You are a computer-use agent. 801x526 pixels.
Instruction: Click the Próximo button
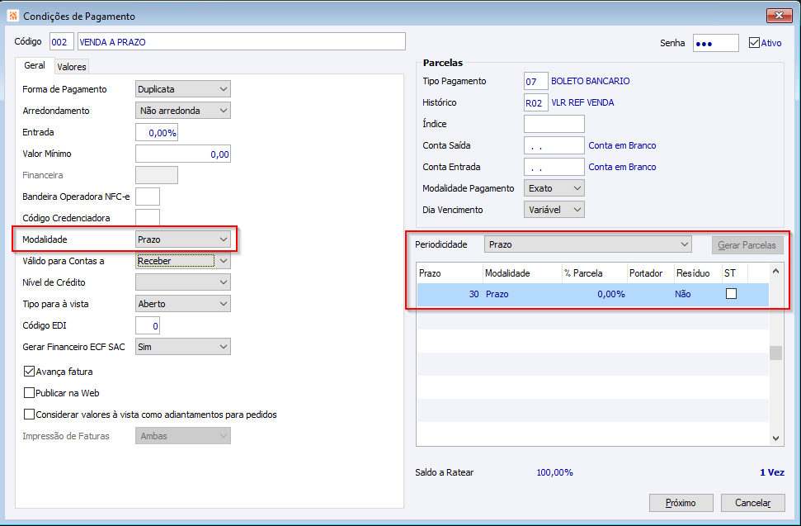click(681, 503)
